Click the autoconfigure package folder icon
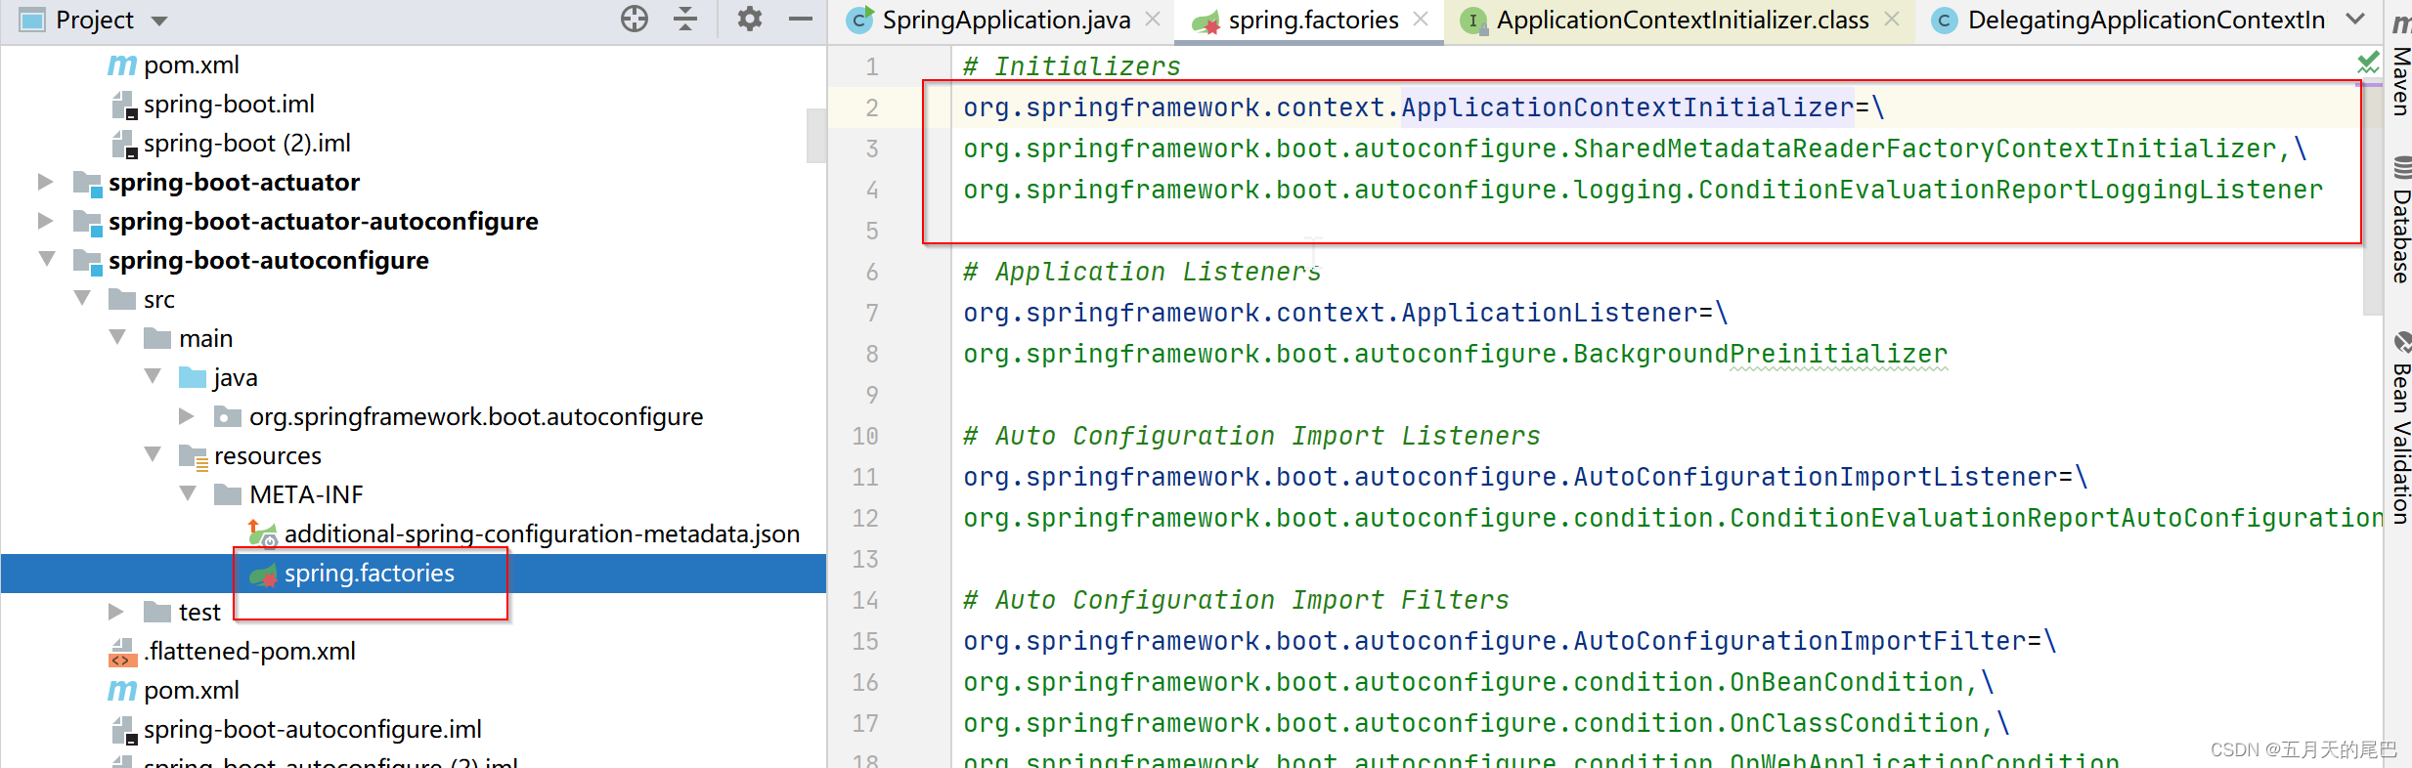 [228, 417]
